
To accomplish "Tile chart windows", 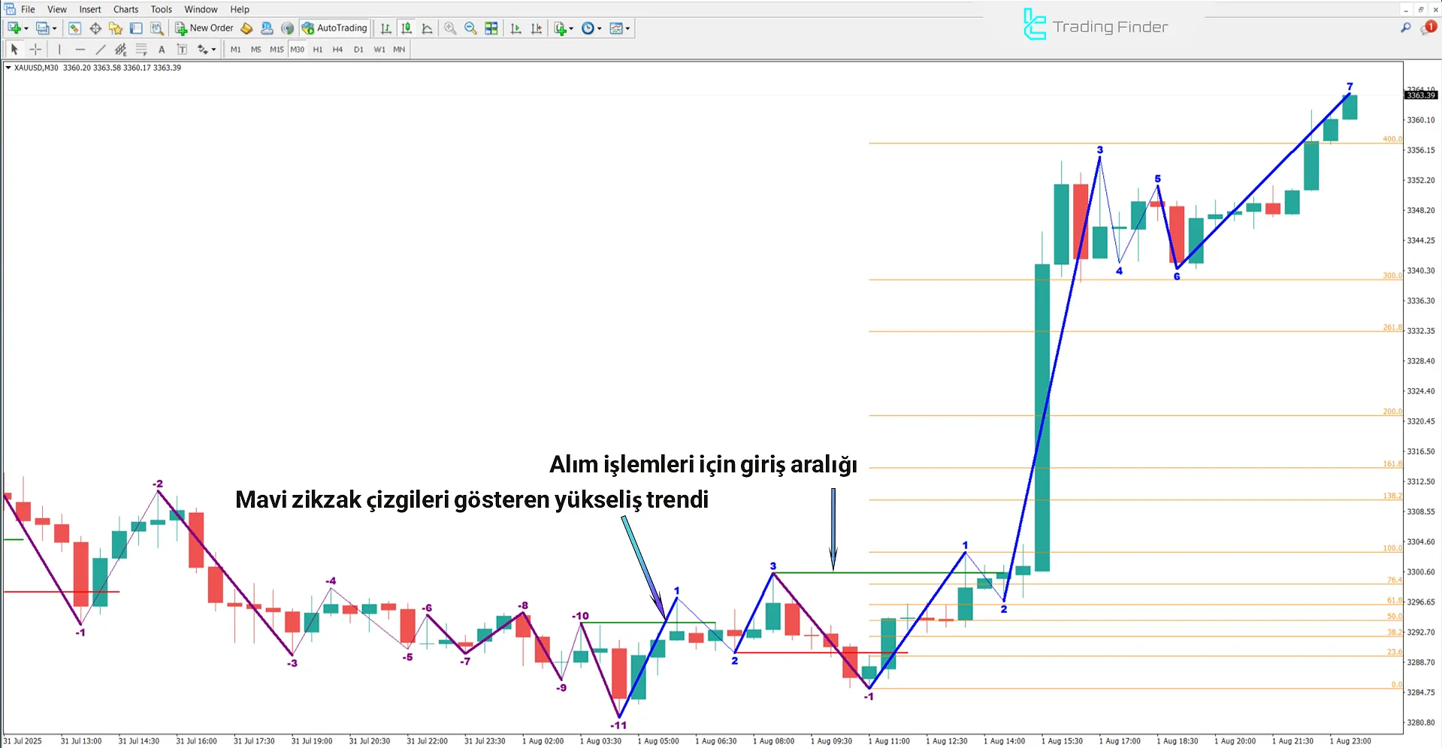I will click(491, 28).
